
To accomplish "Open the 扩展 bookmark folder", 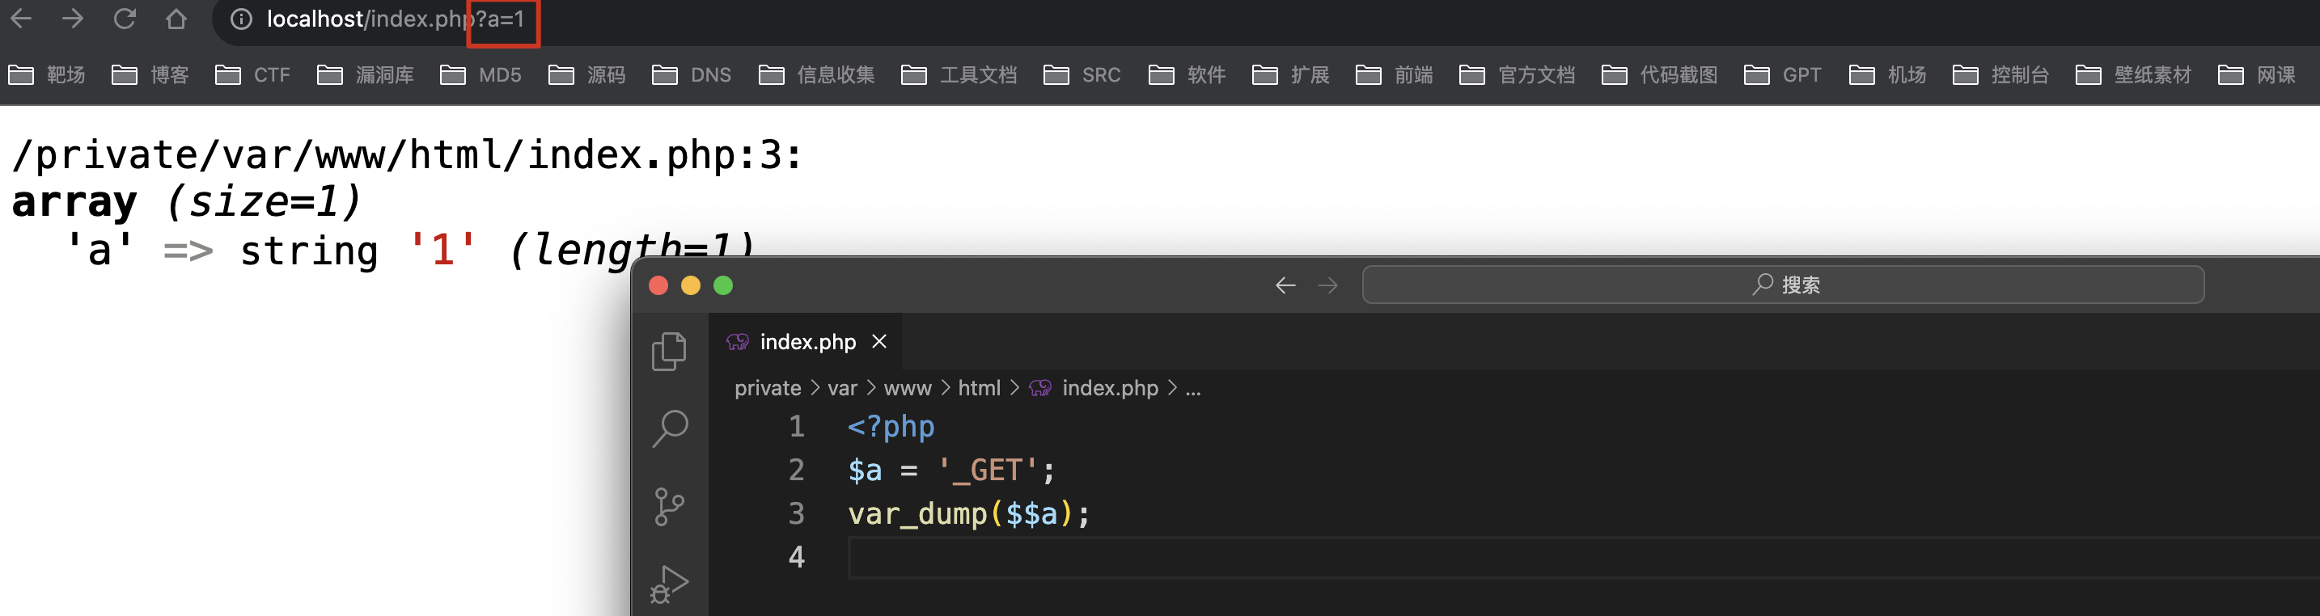I will [x=1290, y=74].
